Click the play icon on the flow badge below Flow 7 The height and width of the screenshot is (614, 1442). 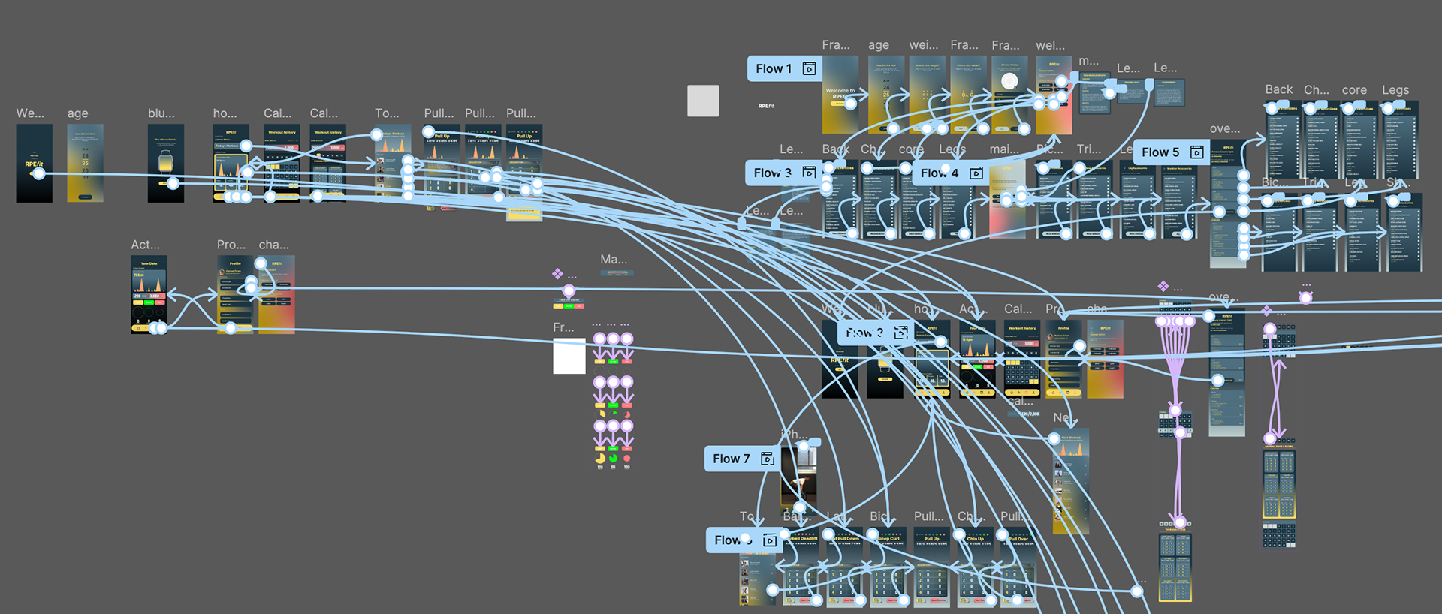(x=770, y=540)
